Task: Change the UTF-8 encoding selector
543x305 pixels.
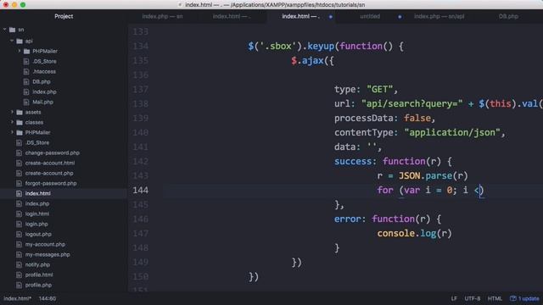Action: (x=472, y=298)
